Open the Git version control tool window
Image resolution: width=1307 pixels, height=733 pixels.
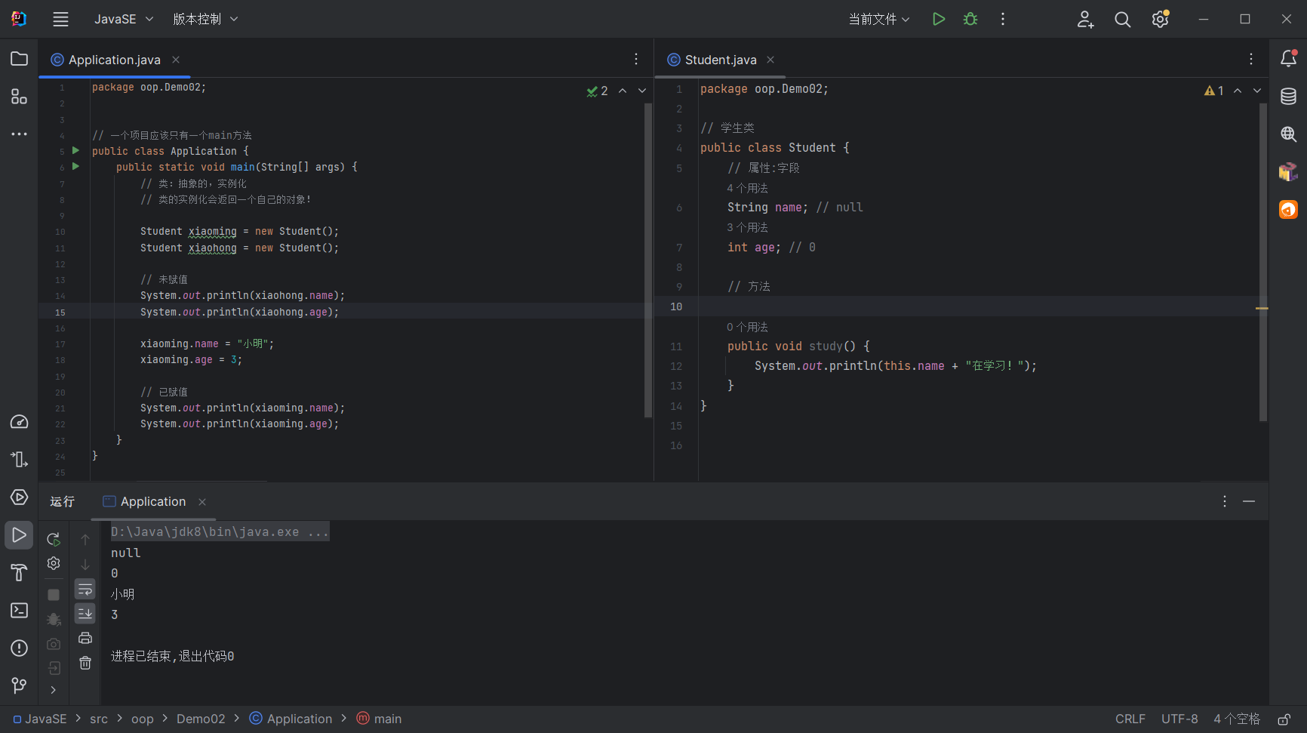click(19, 685)
